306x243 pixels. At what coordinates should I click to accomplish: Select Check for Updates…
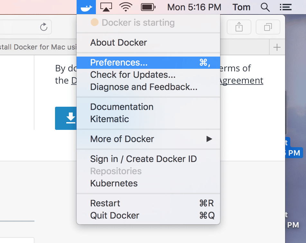[x=148, y=75]
